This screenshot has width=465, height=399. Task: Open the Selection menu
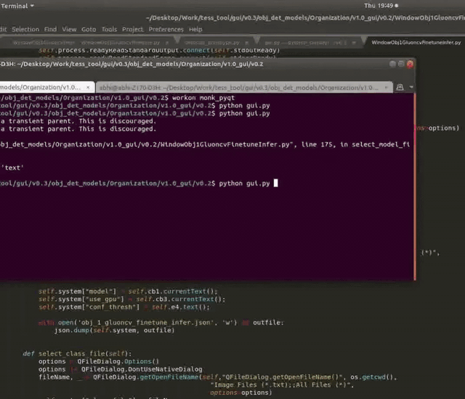point(25,29)
